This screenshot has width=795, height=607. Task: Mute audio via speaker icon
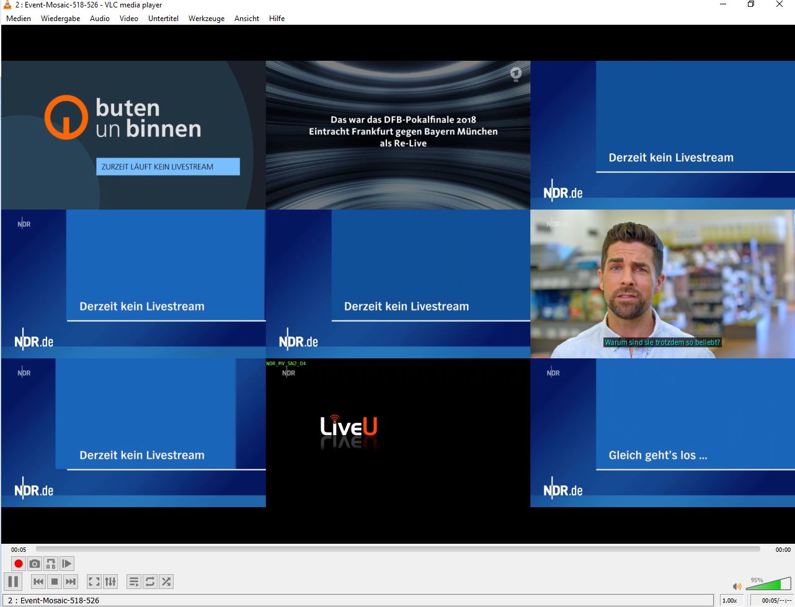(737, 586)
